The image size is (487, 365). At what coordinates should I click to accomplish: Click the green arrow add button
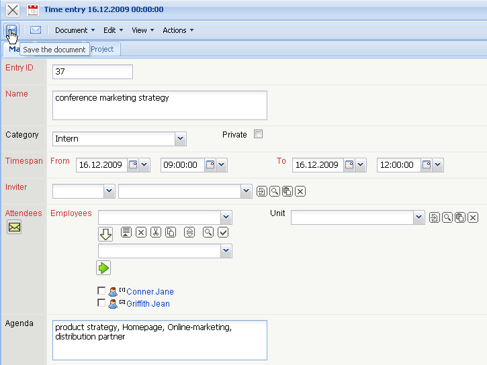(103, 268)
